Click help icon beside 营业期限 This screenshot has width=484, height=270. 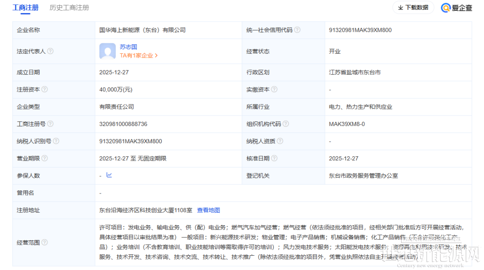point(44,159)
